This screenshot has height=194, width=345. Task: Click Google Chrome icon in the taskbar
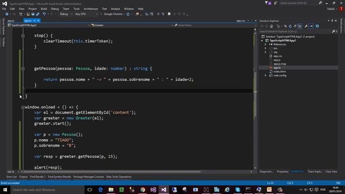[x=143, y=190]
